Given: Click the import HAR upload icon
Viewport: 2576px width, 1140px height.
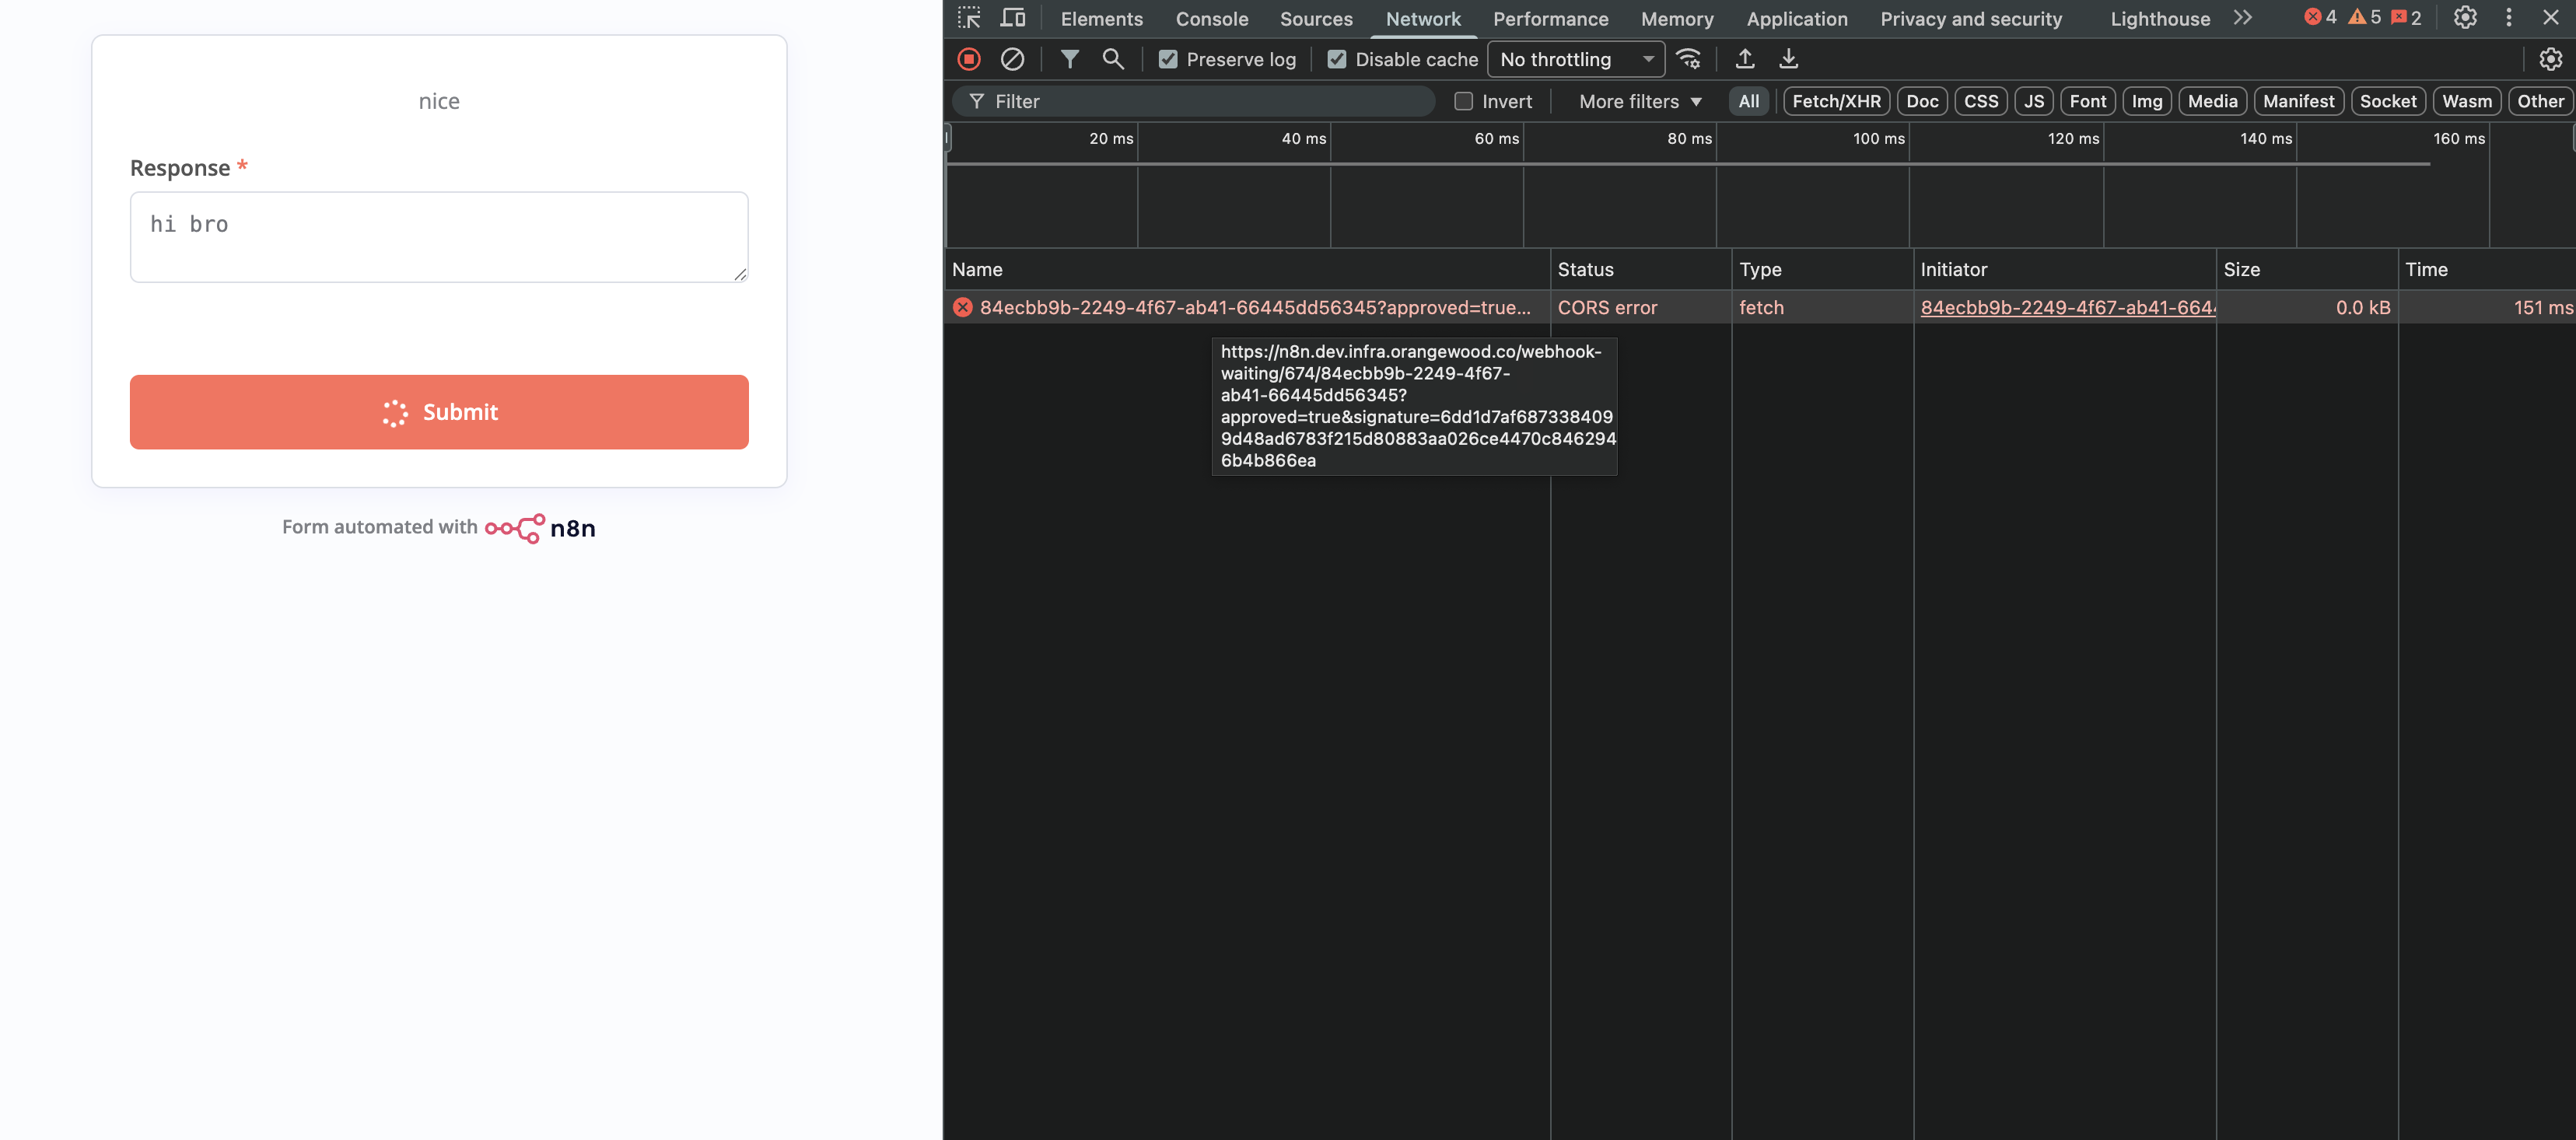Looking at the screenshot, I should pos(1744,59).
